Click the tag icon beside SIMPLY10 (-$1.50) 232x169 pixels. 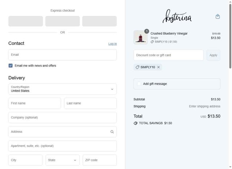pos(152,42)
